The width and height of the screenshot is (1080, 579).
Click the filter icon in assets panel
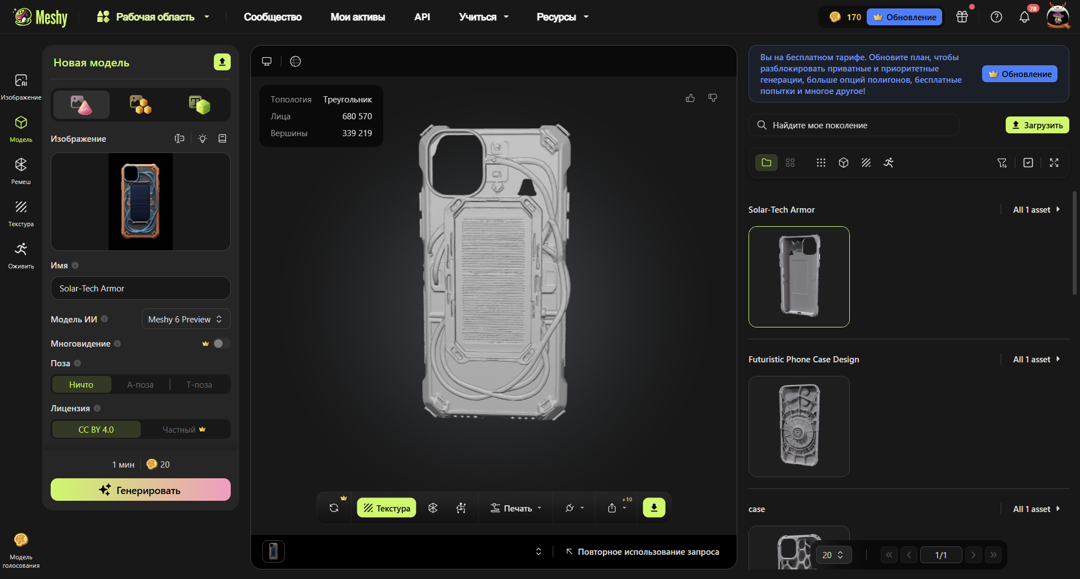1002,163
